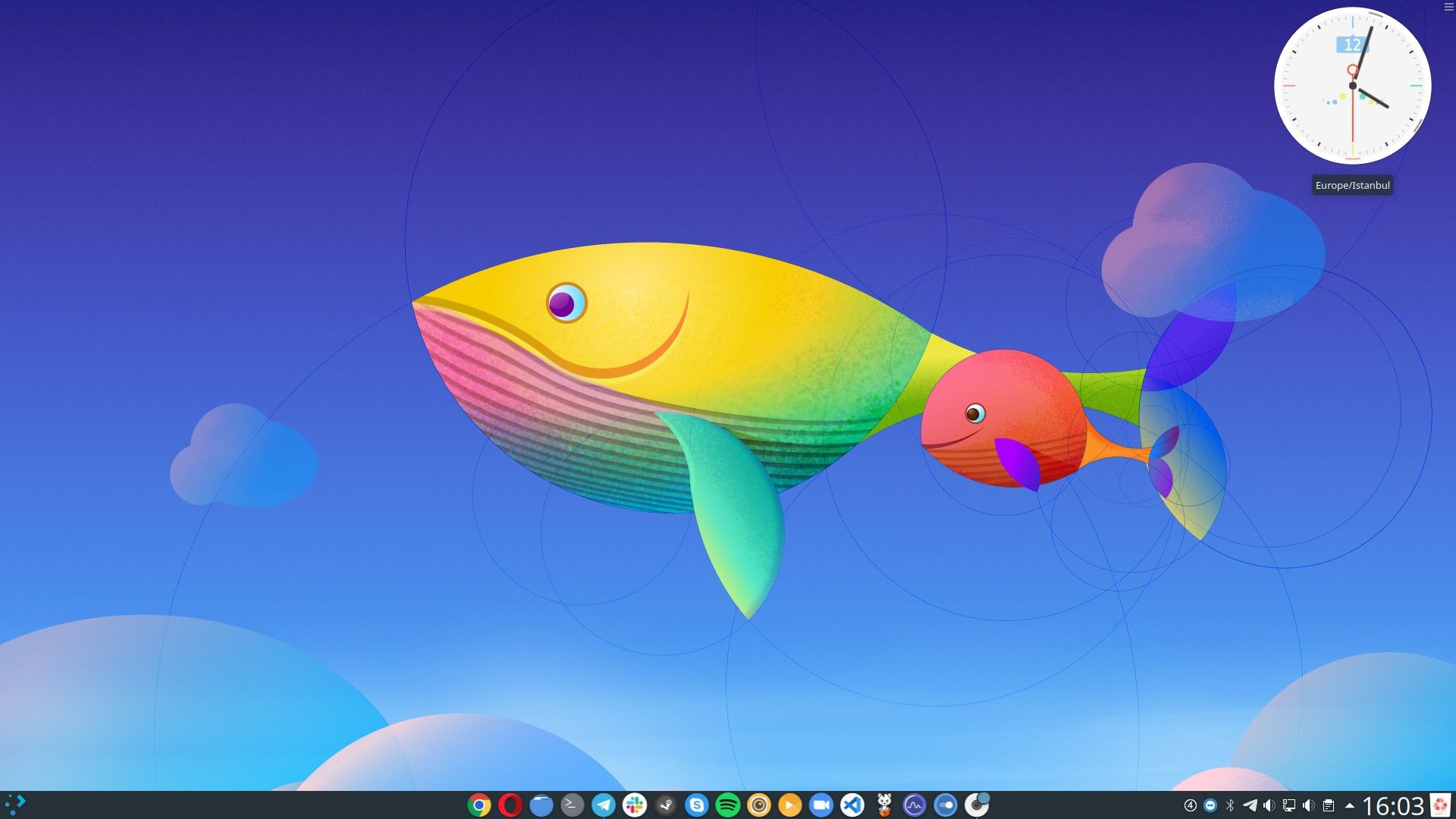The height and width of the screenshot is (819, 1456).
Task: Open the Opera browser
Action: [x=510, y=805]
